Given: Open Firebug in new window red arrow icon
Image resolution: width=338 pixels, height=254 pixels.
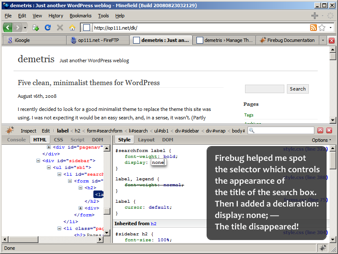Looking at the screenshot, I should coord(320,130).
